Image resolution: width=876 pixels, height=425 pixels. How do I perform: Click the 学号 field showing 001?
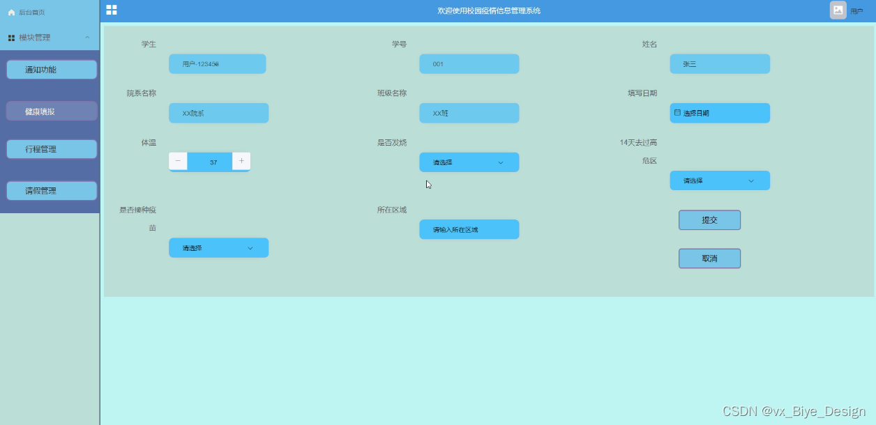tap(469, 64)
